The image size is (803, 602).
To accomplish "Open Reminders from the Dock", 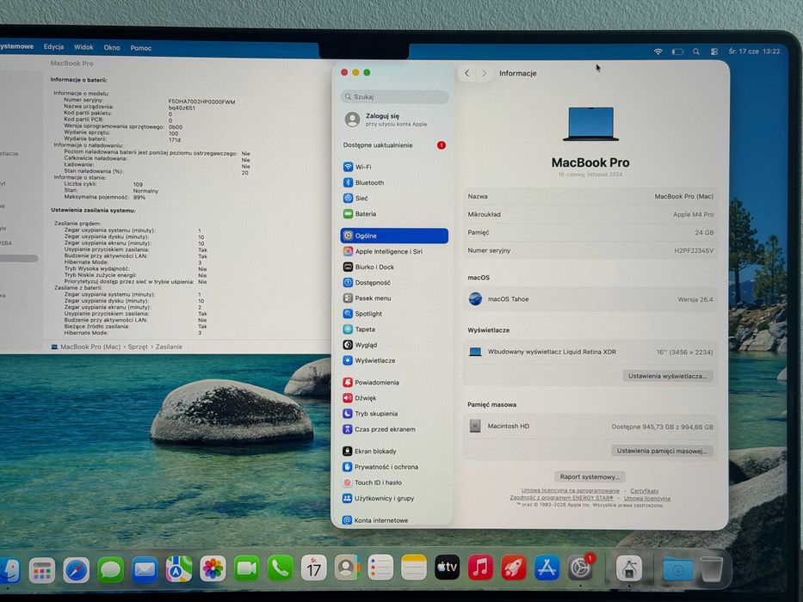I will click(x=380, y=568).
